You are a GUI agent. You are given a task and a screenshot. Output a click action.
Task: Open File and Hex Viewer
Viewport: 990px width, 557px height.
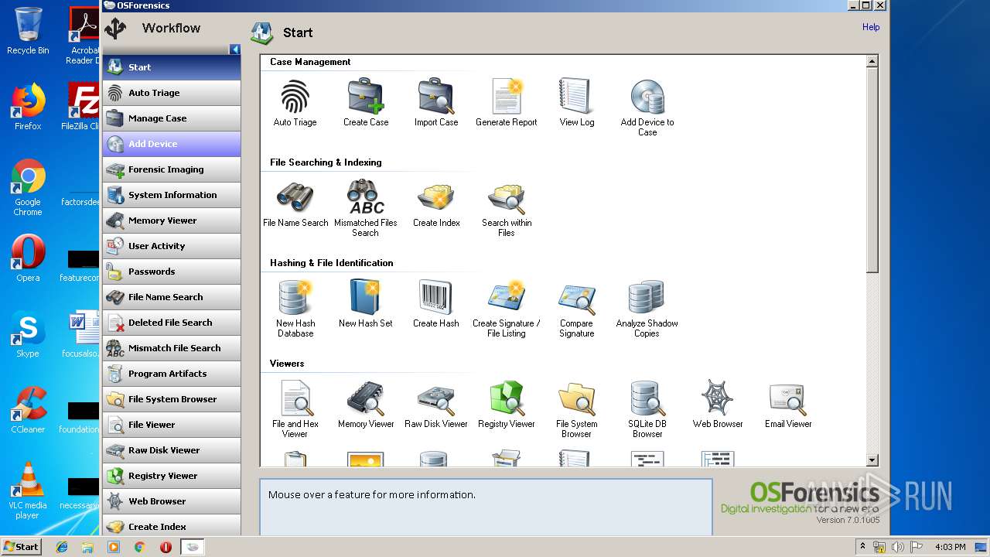click(295, 399)
